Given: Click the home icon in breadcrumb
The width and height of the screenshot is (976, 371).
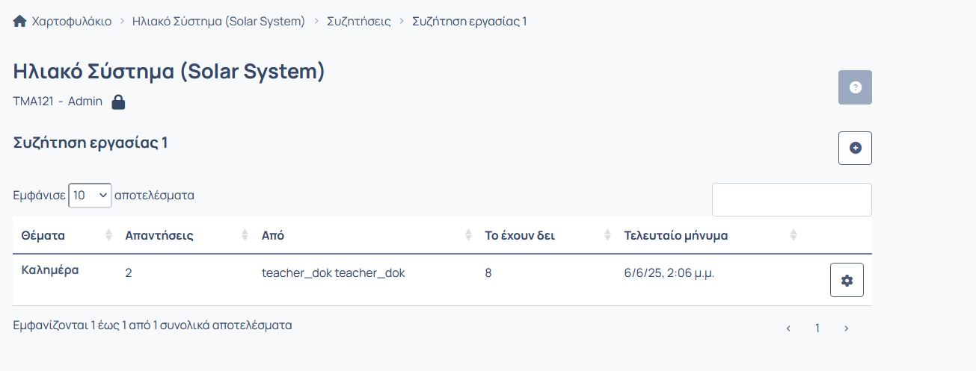Looking at the screenshot, I should [20, 22].
